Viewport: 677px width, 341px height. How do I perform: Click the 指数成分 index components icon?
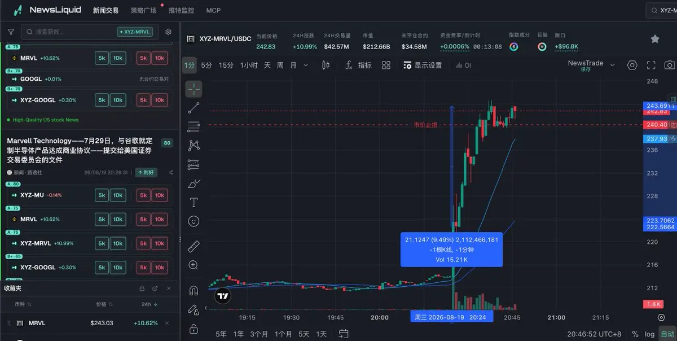[514, 47]
